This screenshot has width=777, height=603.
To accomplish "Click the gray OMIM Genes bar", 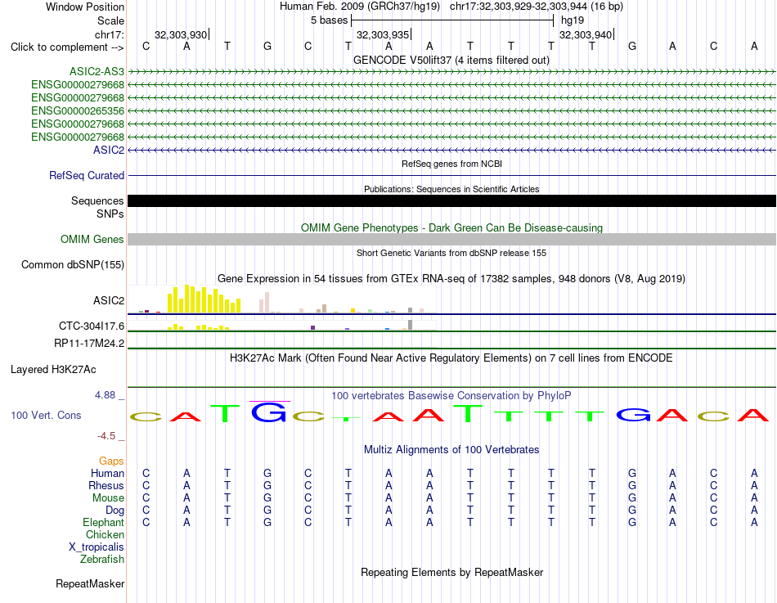I will (451, 240).
